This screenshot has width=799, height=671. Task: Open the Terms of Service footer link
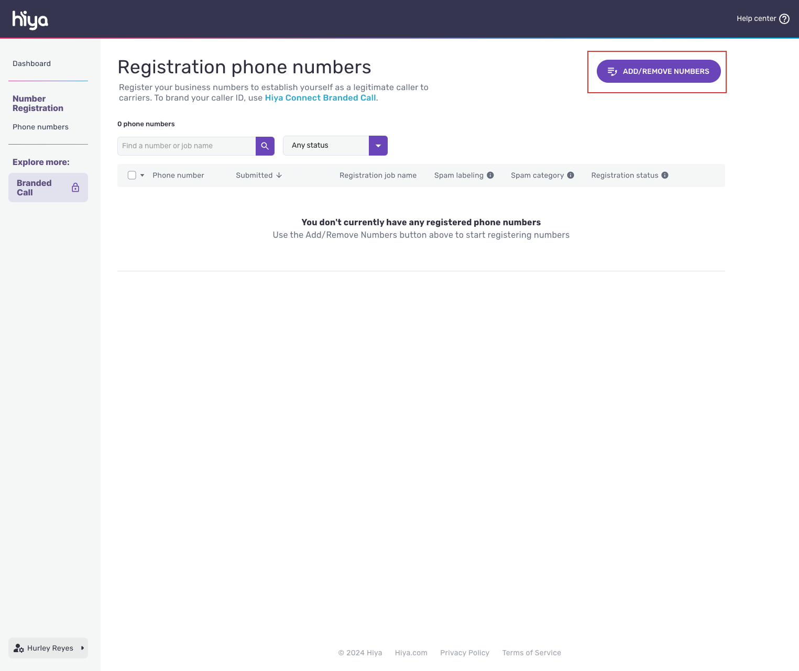click(x=531, y=653)
